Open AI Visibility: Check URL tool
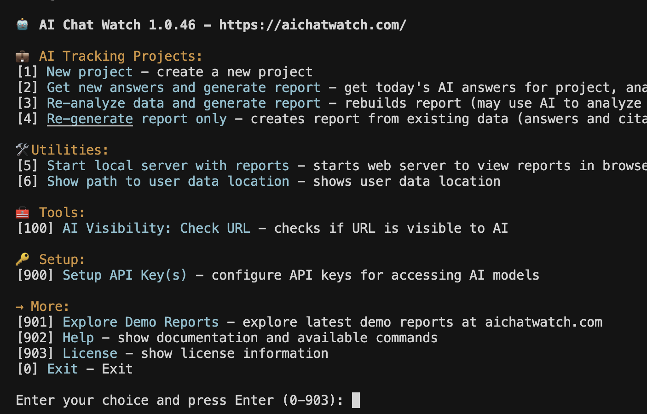Image resolution: width=647 pixels, height=414 pixels. pyautogui.click(x=156, y=228)
